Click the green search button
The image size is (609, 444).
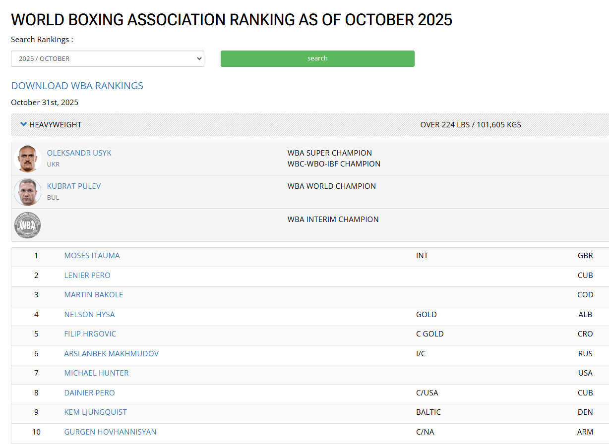317,58
